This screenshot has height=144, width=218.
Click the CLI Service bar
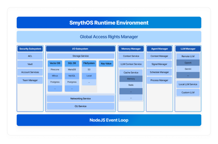(81, 106)
